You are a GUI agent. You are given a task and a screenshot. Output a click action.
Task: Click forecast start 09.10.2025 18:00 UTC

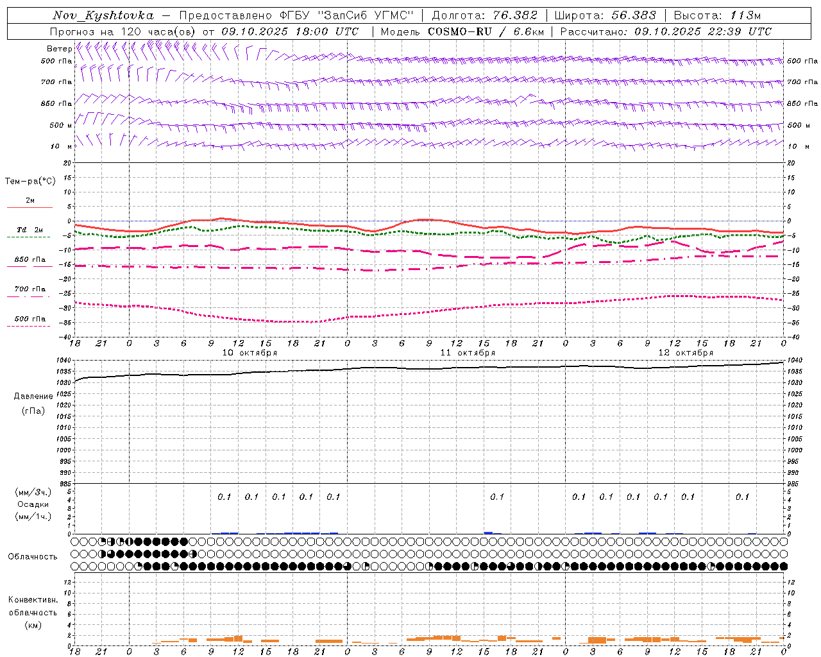tap(290, 31)
